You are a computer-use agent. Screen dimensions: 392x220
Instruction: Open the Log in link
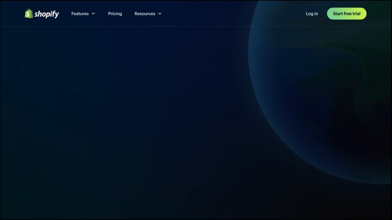click(x=312, y=14)
